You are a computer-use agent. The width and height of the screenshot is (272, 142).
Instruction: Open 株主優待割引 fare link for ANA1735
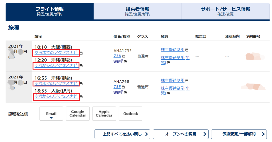pyautogui.click(x=173, y=50)
